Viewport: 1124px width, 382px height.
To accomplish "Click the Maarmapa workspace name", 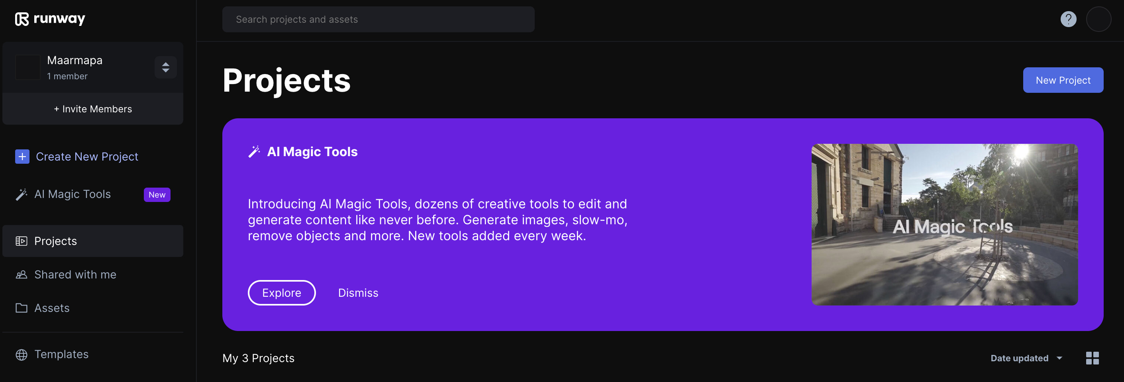I will coord(75,60).
